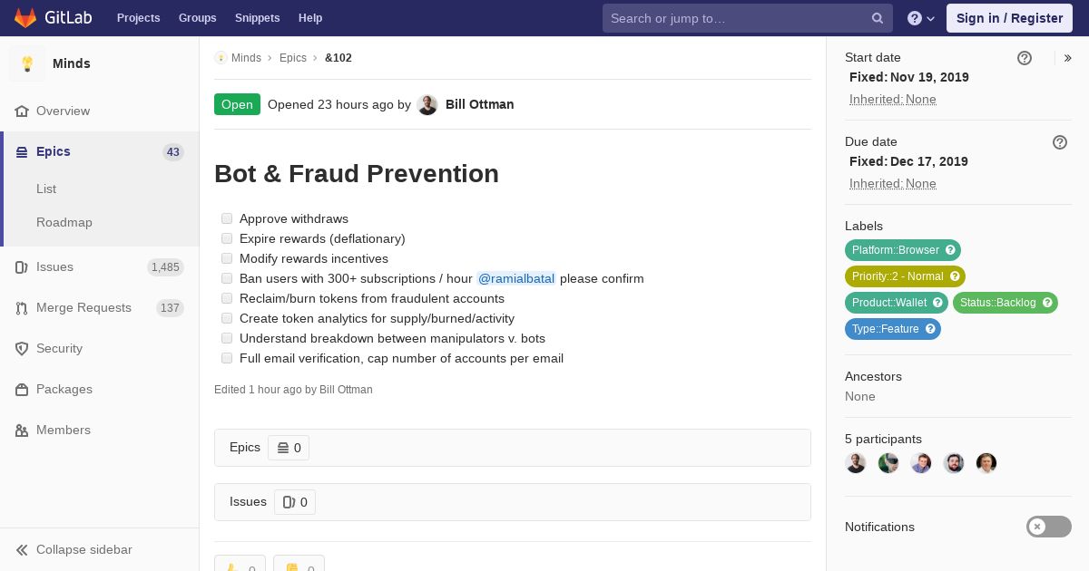Open Due date help question icon
Viewport: 1089px width, 571px height.
(1060, 142)
